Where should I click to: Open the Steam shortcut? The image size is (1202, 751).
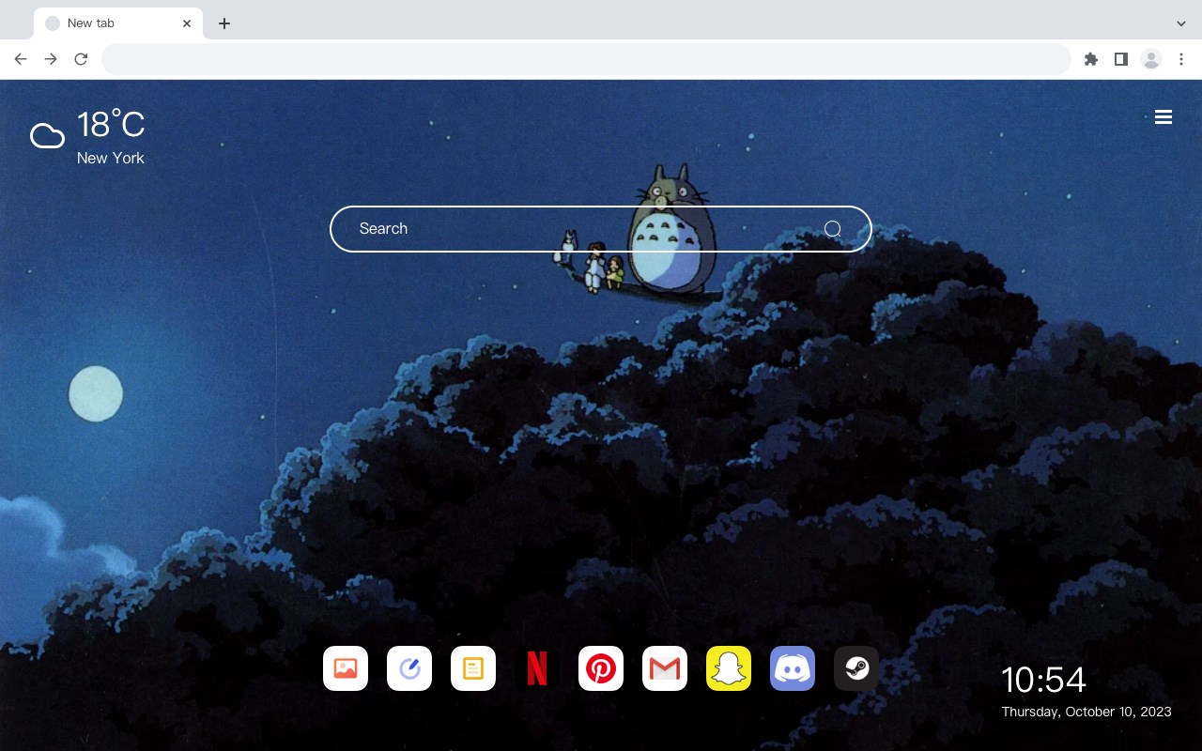(856, 668)
